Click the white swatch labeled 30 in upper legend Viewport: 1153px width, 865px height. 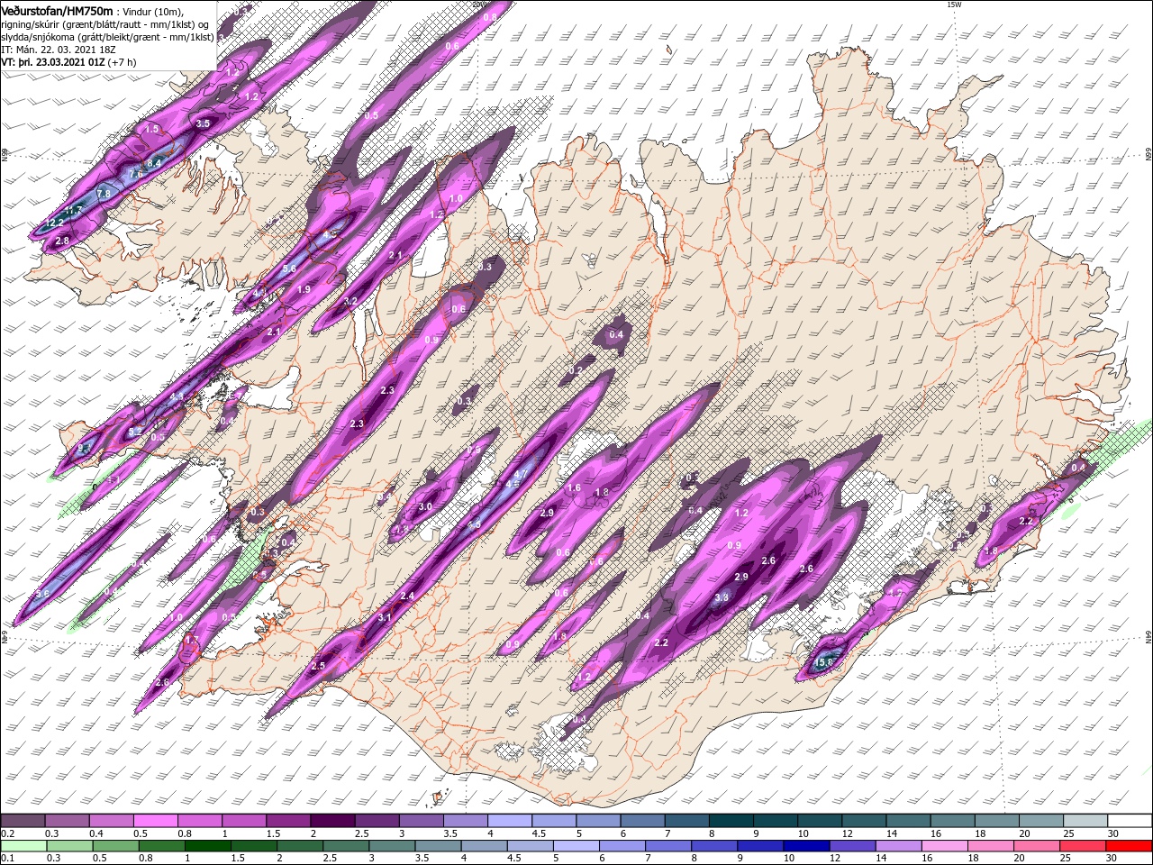point(1130,821)
